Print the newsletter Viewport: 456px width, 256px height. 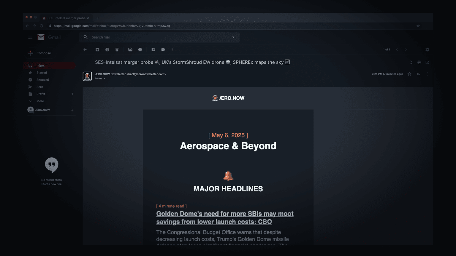point(419,62)
